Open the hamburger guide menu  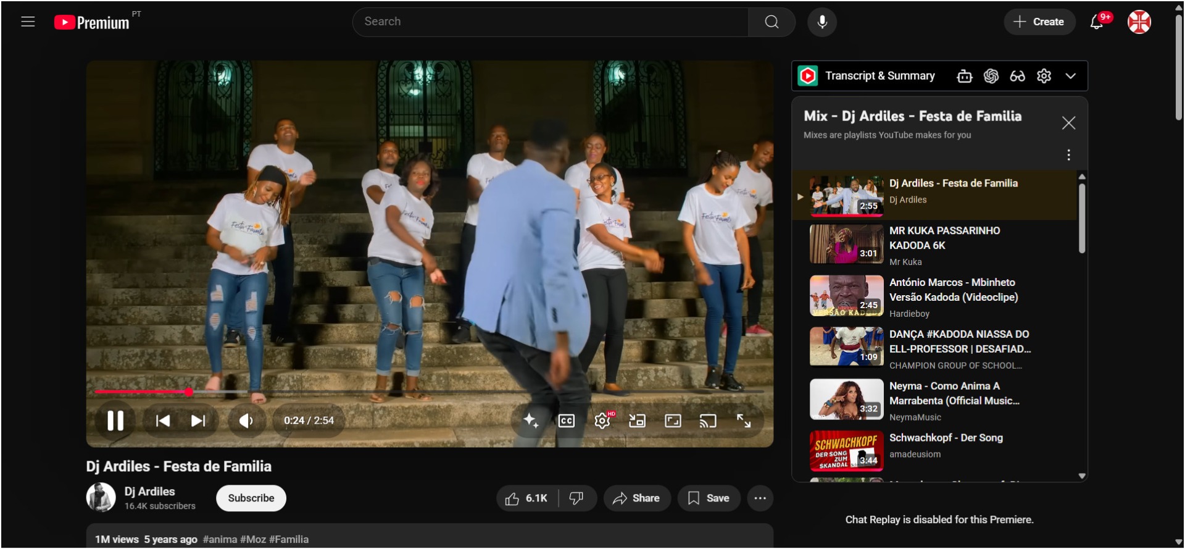(x=28, y=22)
